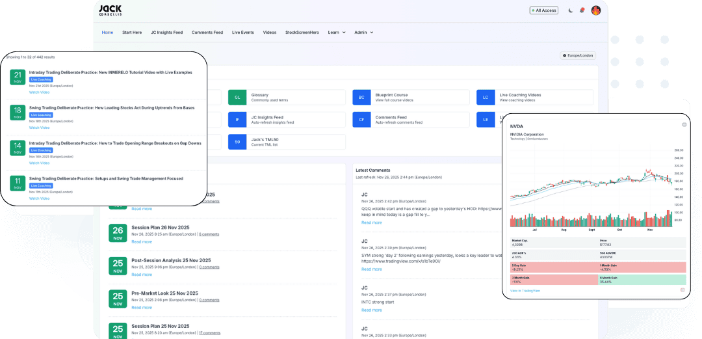This screenshot has width=702, height=339.
Task: Click the LE tile icon
Action: coord(486,120)
